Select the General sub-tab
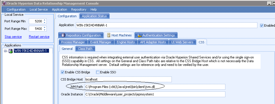 (x=67, y=49)
